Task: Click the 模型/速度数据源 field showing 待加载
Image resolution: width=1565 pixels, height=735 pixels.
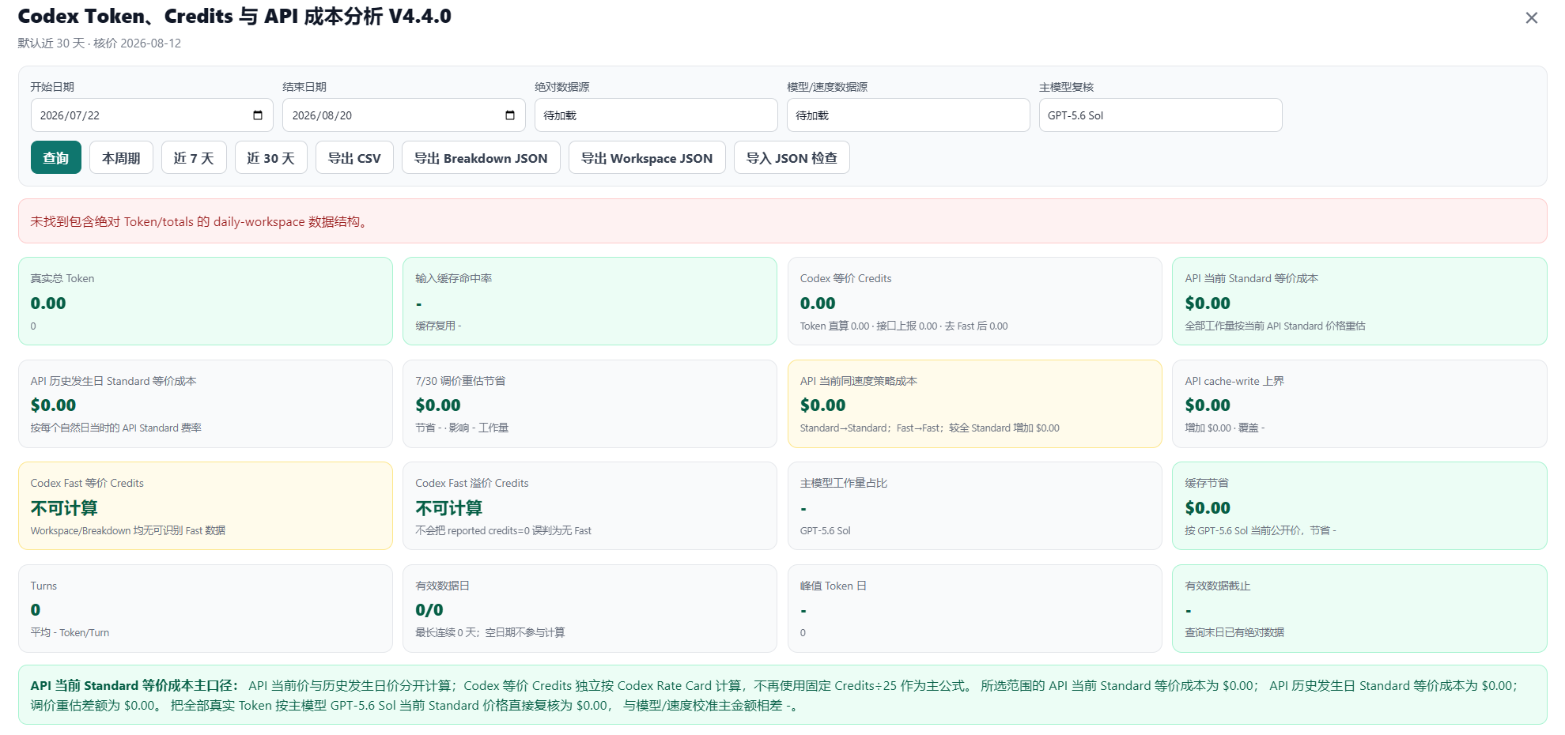Action: (909, 115)
